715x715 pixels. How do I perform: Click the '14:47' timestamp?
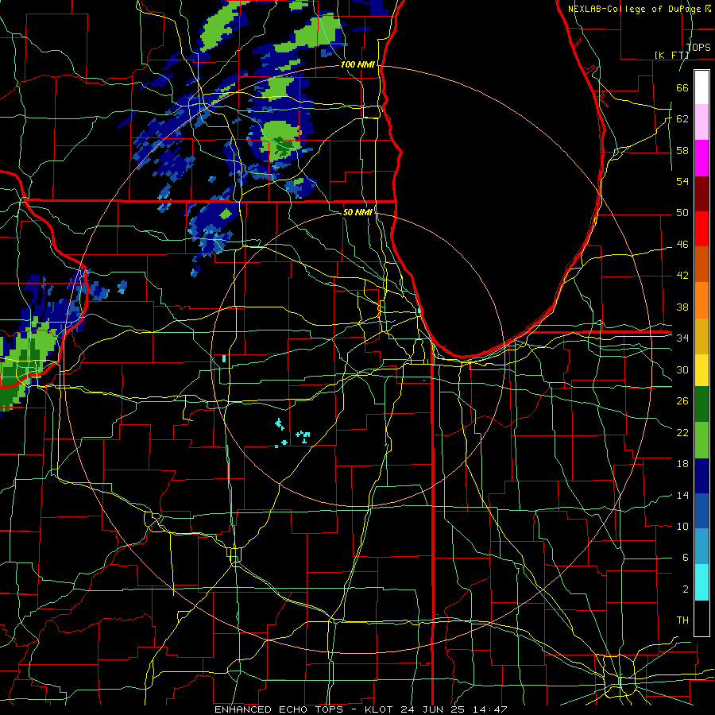pos(490,709)
